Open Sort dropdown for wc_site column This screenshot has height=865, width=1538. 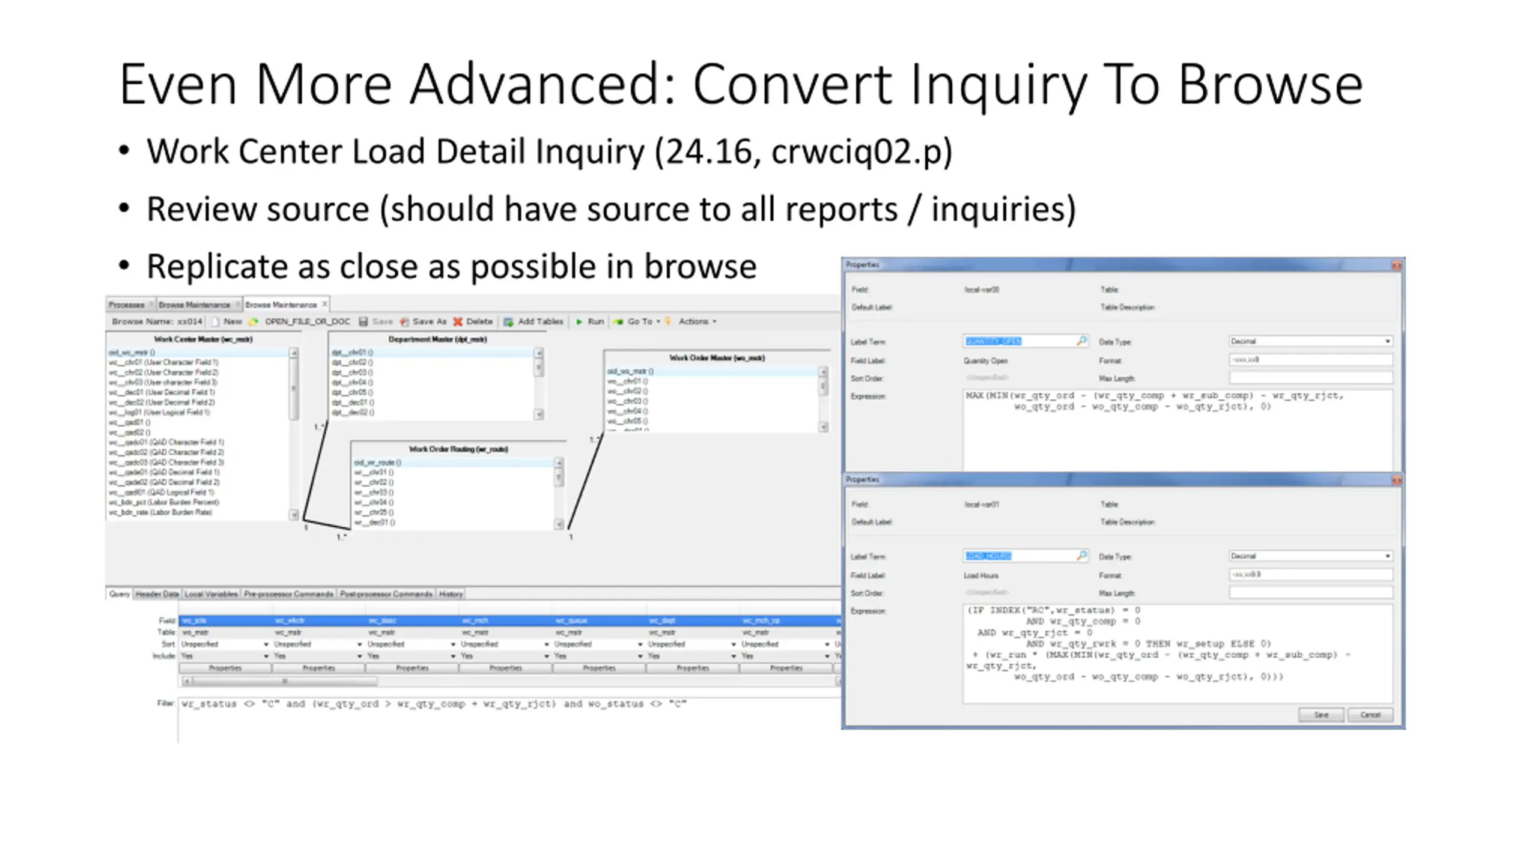(x=266, y=644)
